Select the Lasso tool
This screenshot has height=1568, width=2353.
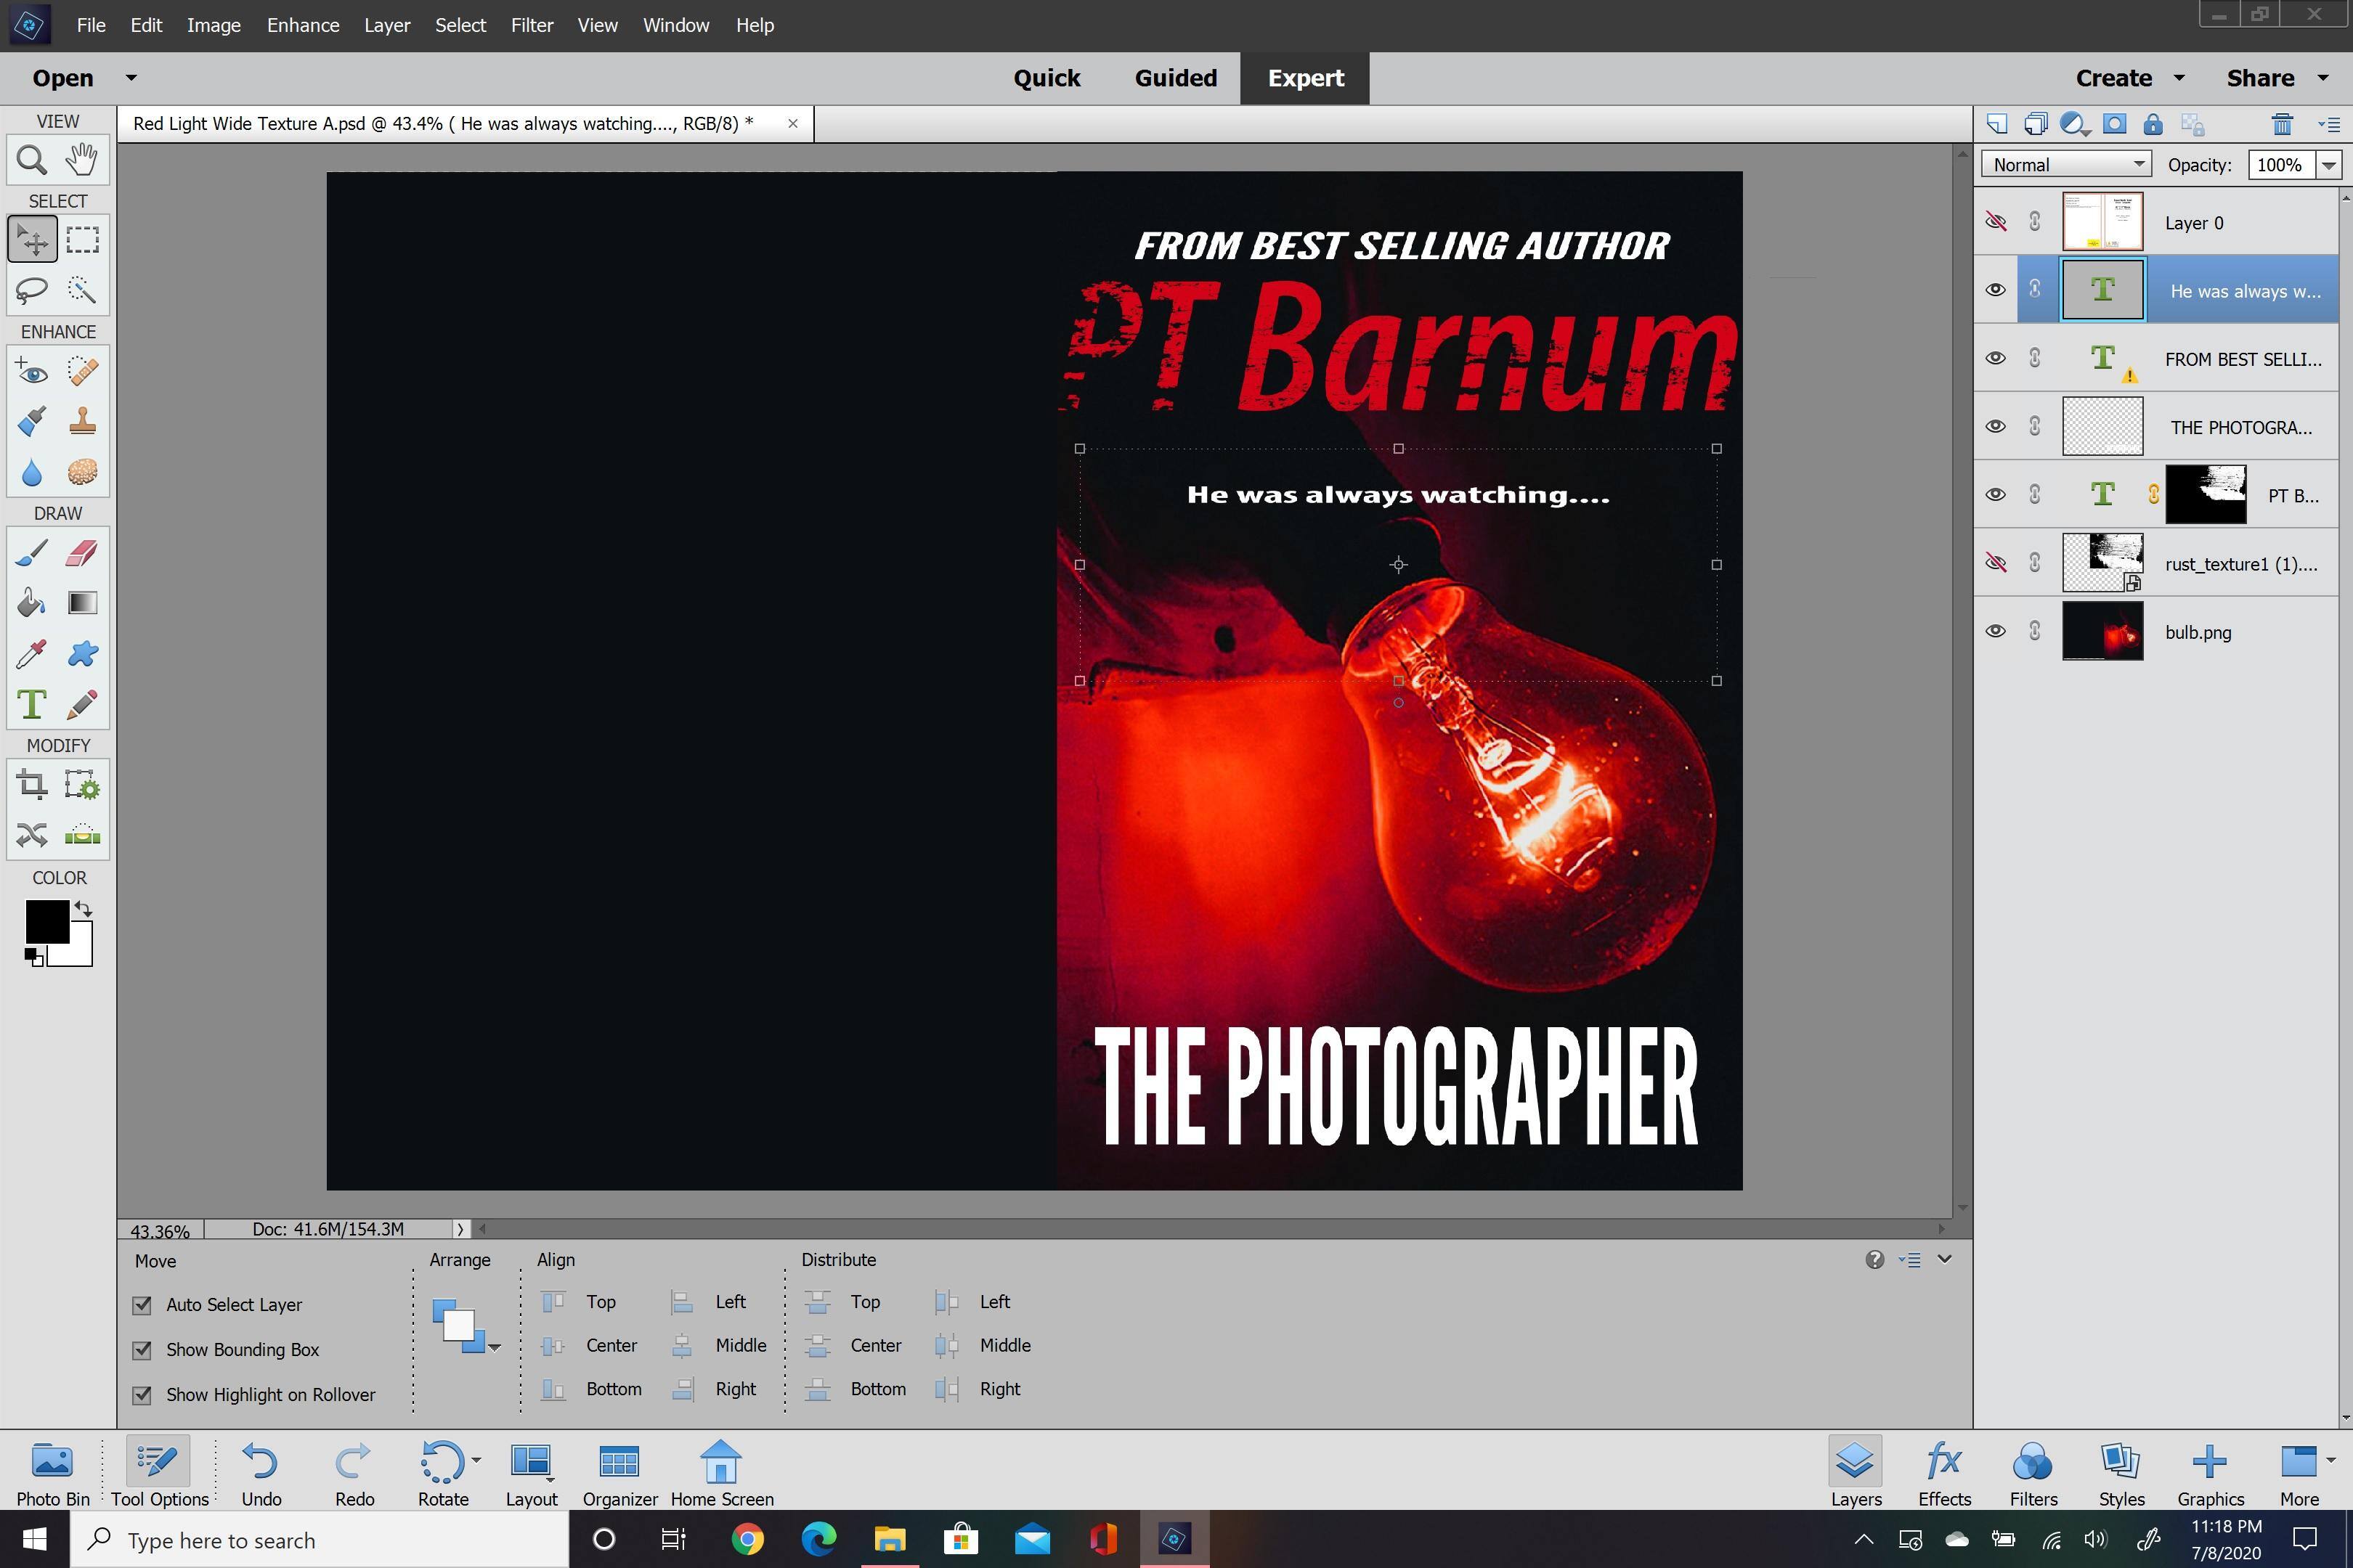32,290
